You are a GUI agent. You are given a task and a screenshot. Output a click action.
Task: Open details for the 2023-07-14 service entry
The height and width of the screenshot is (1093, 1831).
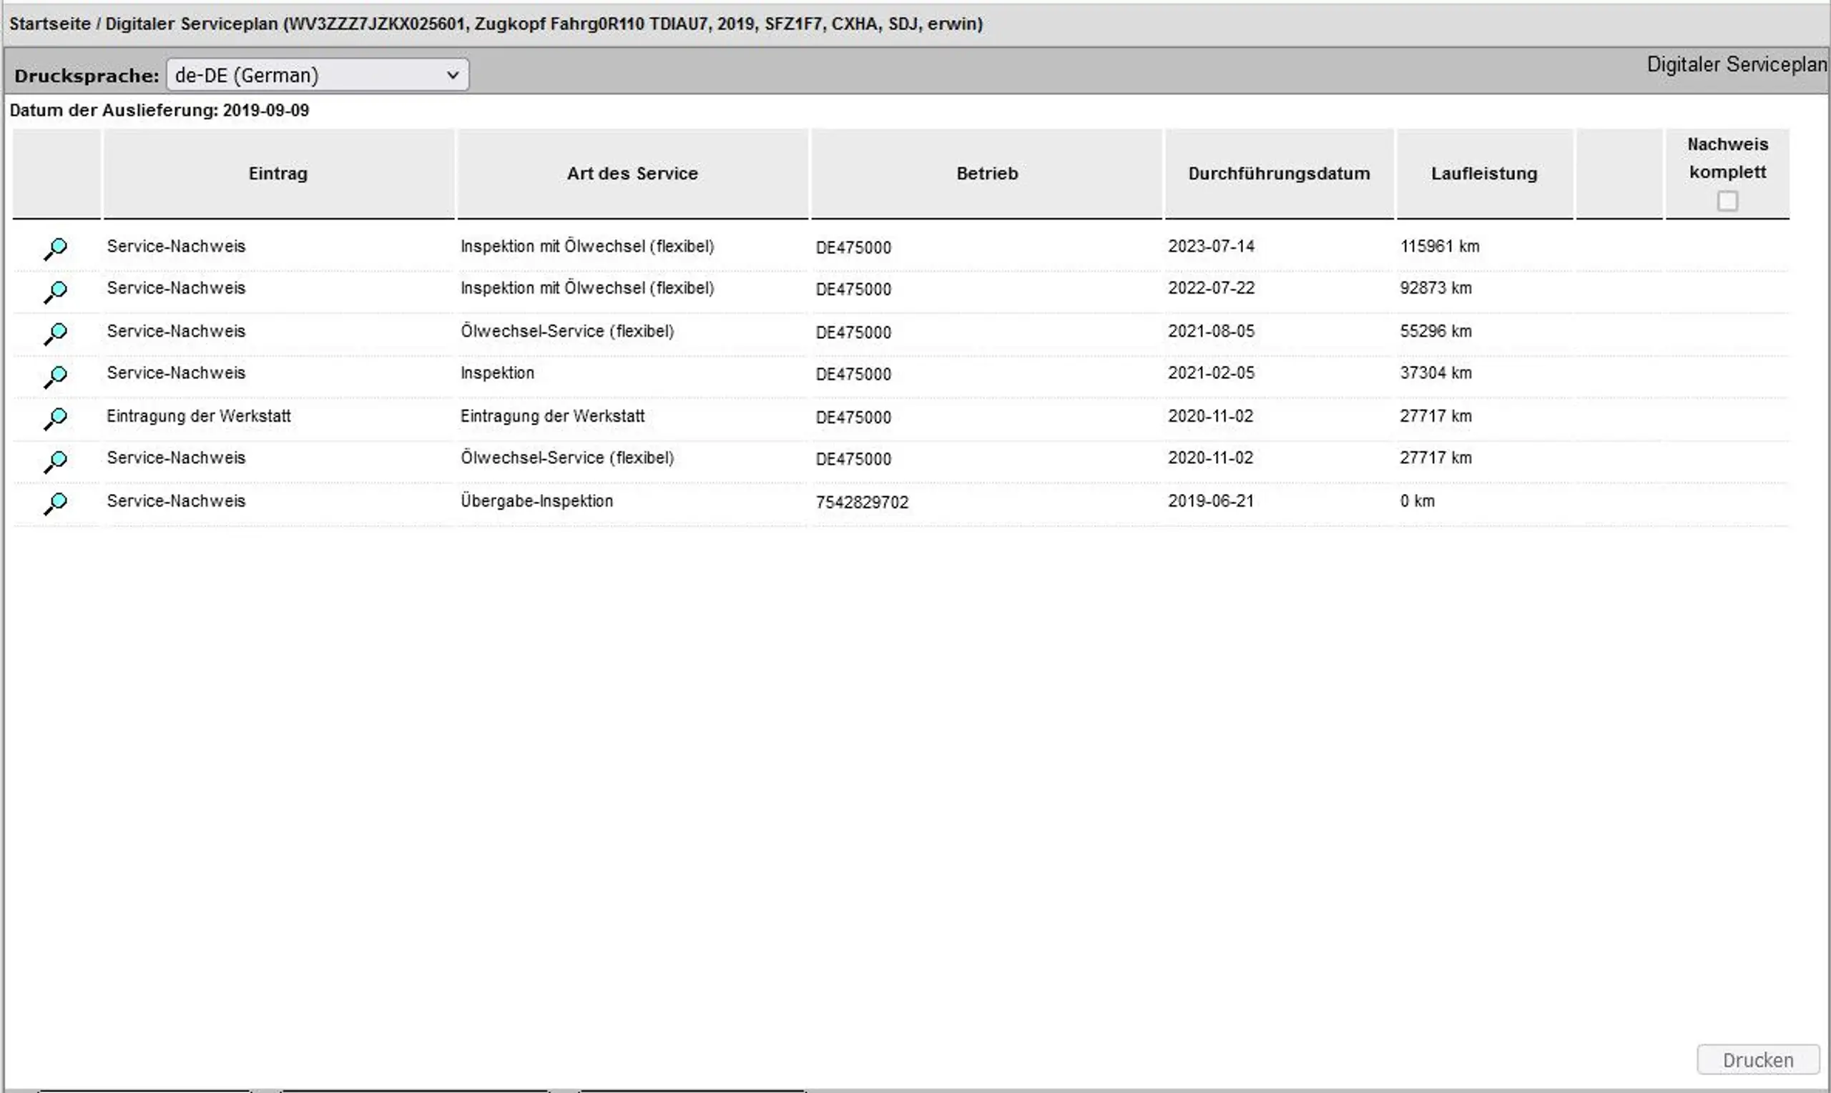[x=55, y=249]
